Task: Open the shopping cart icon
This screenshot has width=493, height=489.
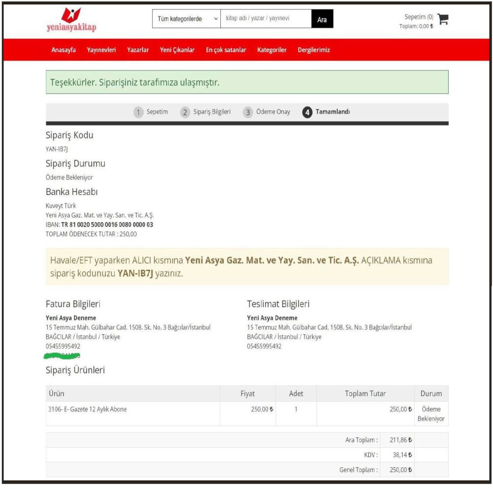Action: tap(443, 19)
